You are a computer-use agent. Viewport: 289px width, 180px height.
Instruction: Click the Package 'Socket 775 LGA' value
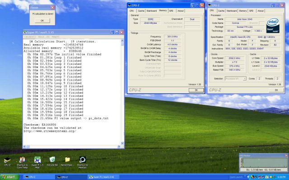click(245, 27)
